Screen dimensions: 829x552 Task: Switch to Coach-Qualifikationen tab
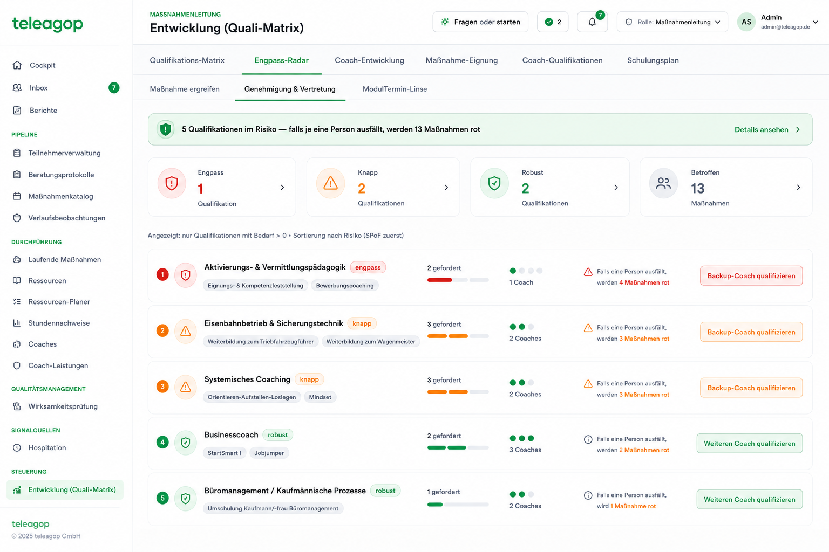(562, 60)
